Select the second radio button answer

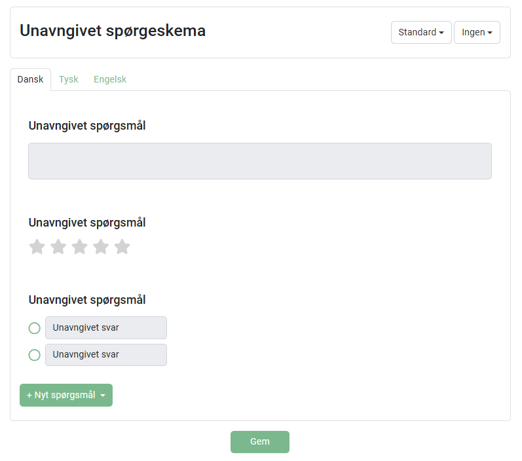click(35, 355)
